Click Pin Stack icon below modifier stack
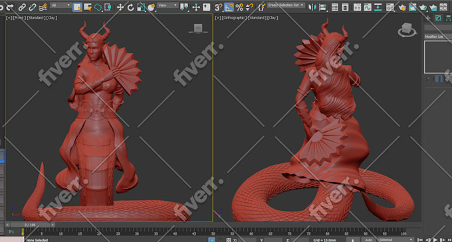Viewport: 452px width, 242px height. pos(428,78)
